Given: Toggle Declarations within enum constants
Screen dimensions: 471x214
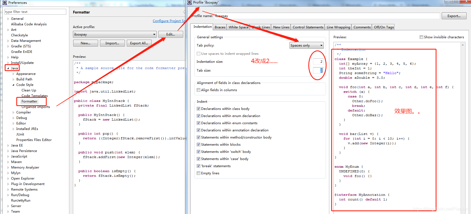Looking at the screenshot, I should [x=198, y=123].
